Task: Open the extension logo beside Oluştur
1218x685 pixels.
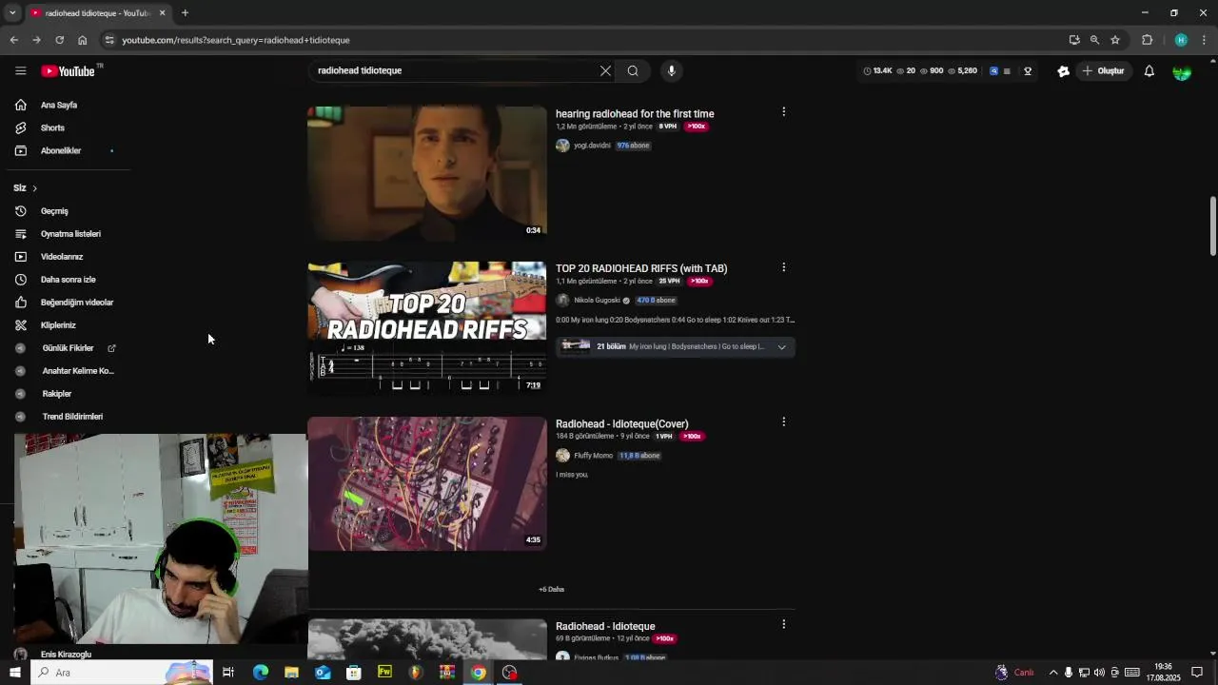Action: [1063, 71]
